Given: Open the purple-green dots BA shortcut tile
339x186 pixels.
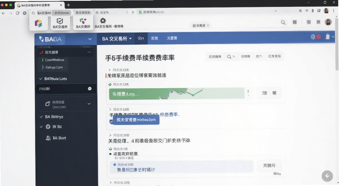Looking at the screenshot, I should [x=83, y=23].
